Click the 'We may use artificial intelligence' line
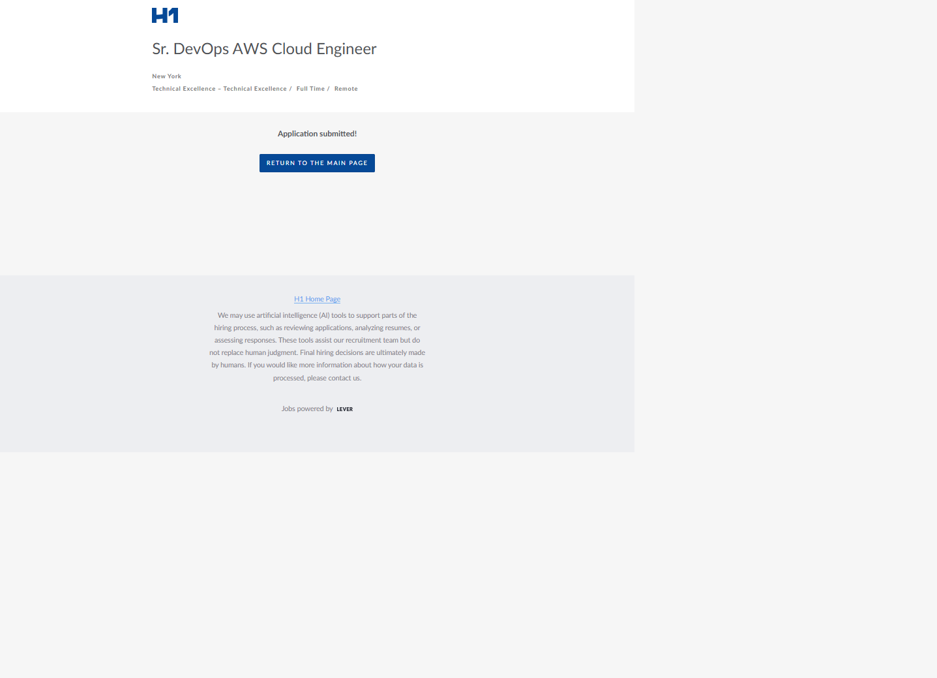This screenshot has width=937, height=678. tap(317, 315)
